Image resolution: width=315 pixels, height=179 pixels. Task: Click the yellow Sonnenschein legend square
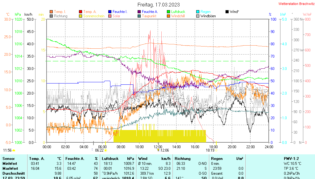click(x=81, y=16)
